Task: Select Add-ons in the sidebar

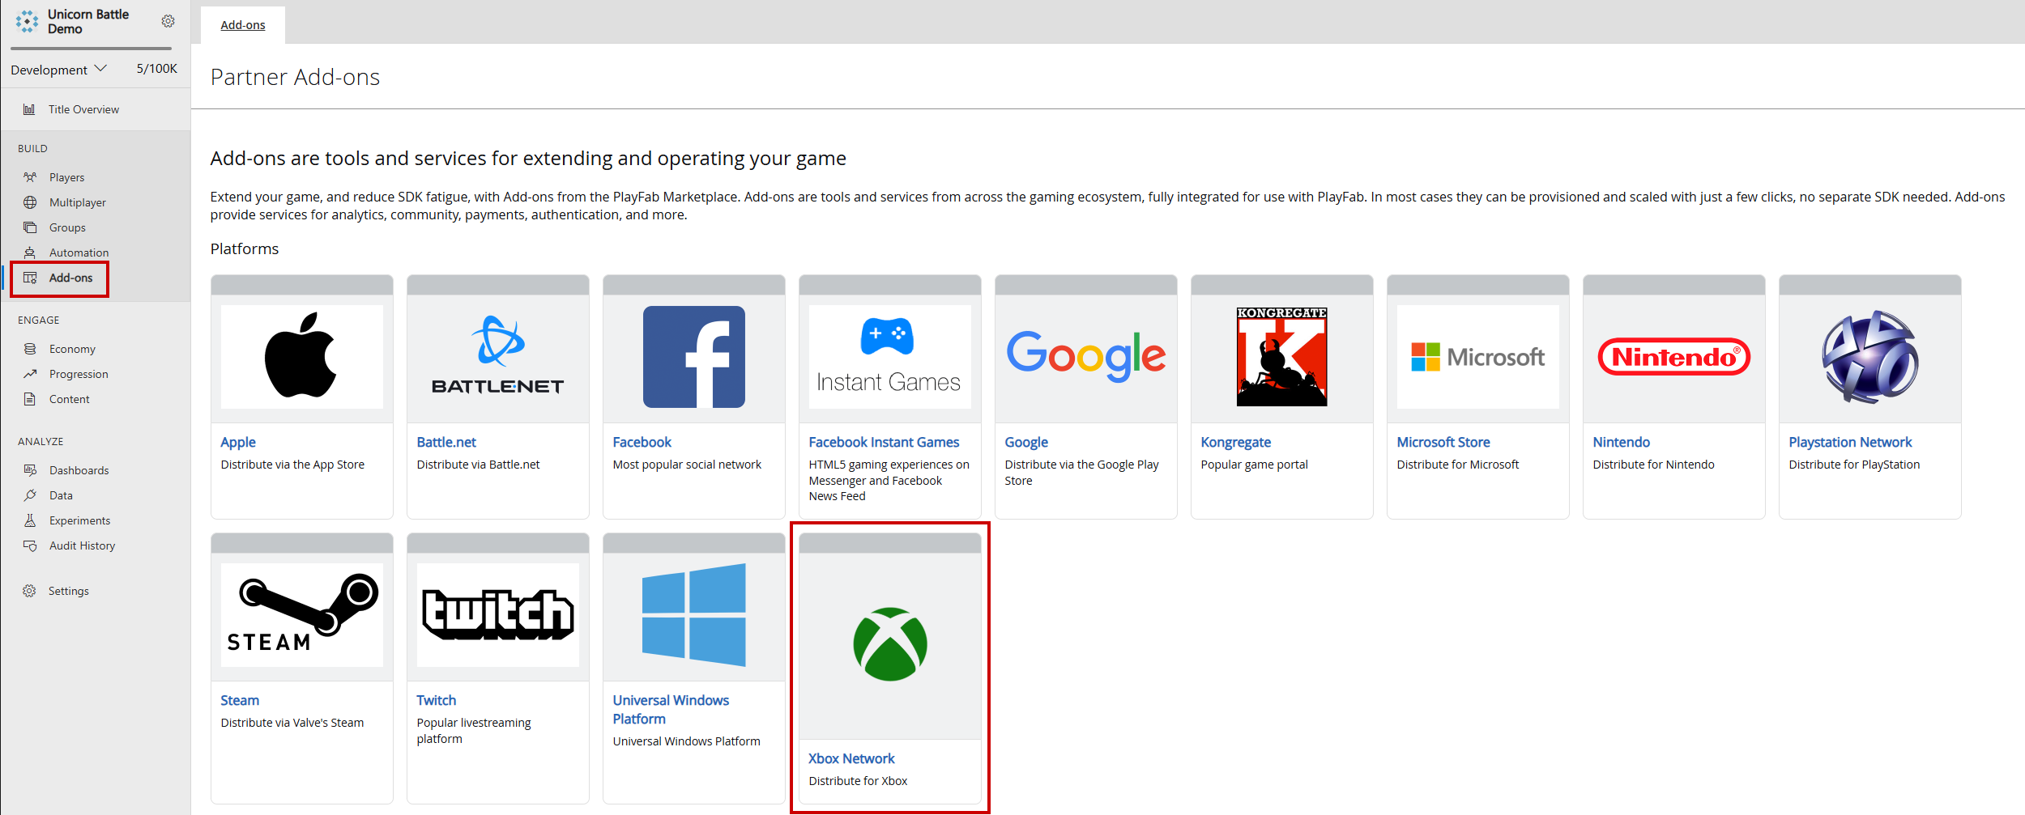Action: [70, 278]
